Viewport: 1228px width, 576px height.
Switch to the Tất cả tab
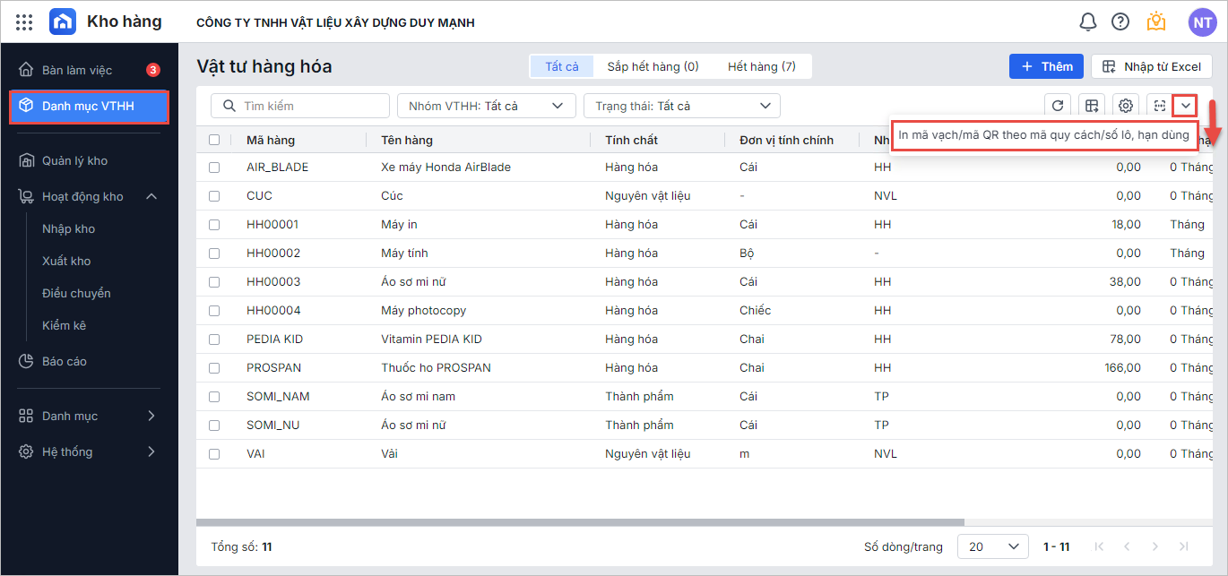pyautogui.click(x=562, y=67)
